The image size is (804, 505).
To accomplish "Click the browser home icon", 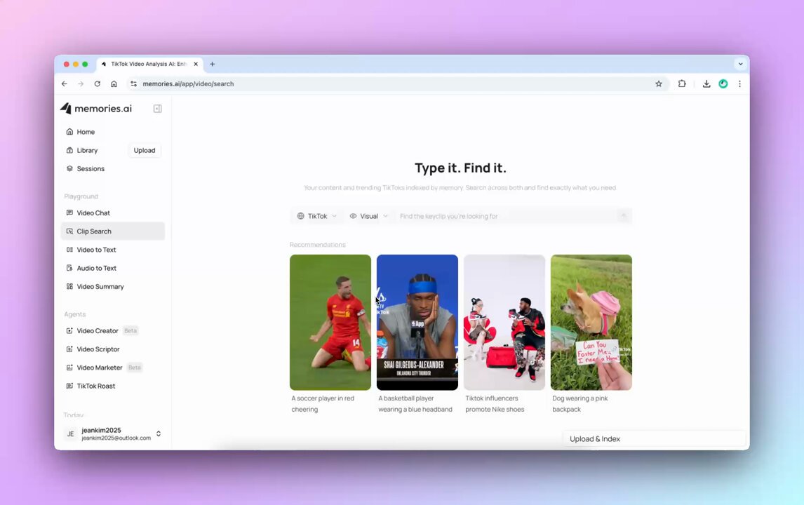I will 114,83.
